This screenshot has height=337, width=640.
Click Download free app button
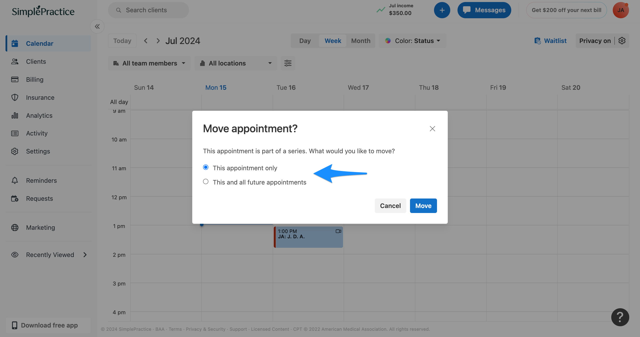(48, 325)
